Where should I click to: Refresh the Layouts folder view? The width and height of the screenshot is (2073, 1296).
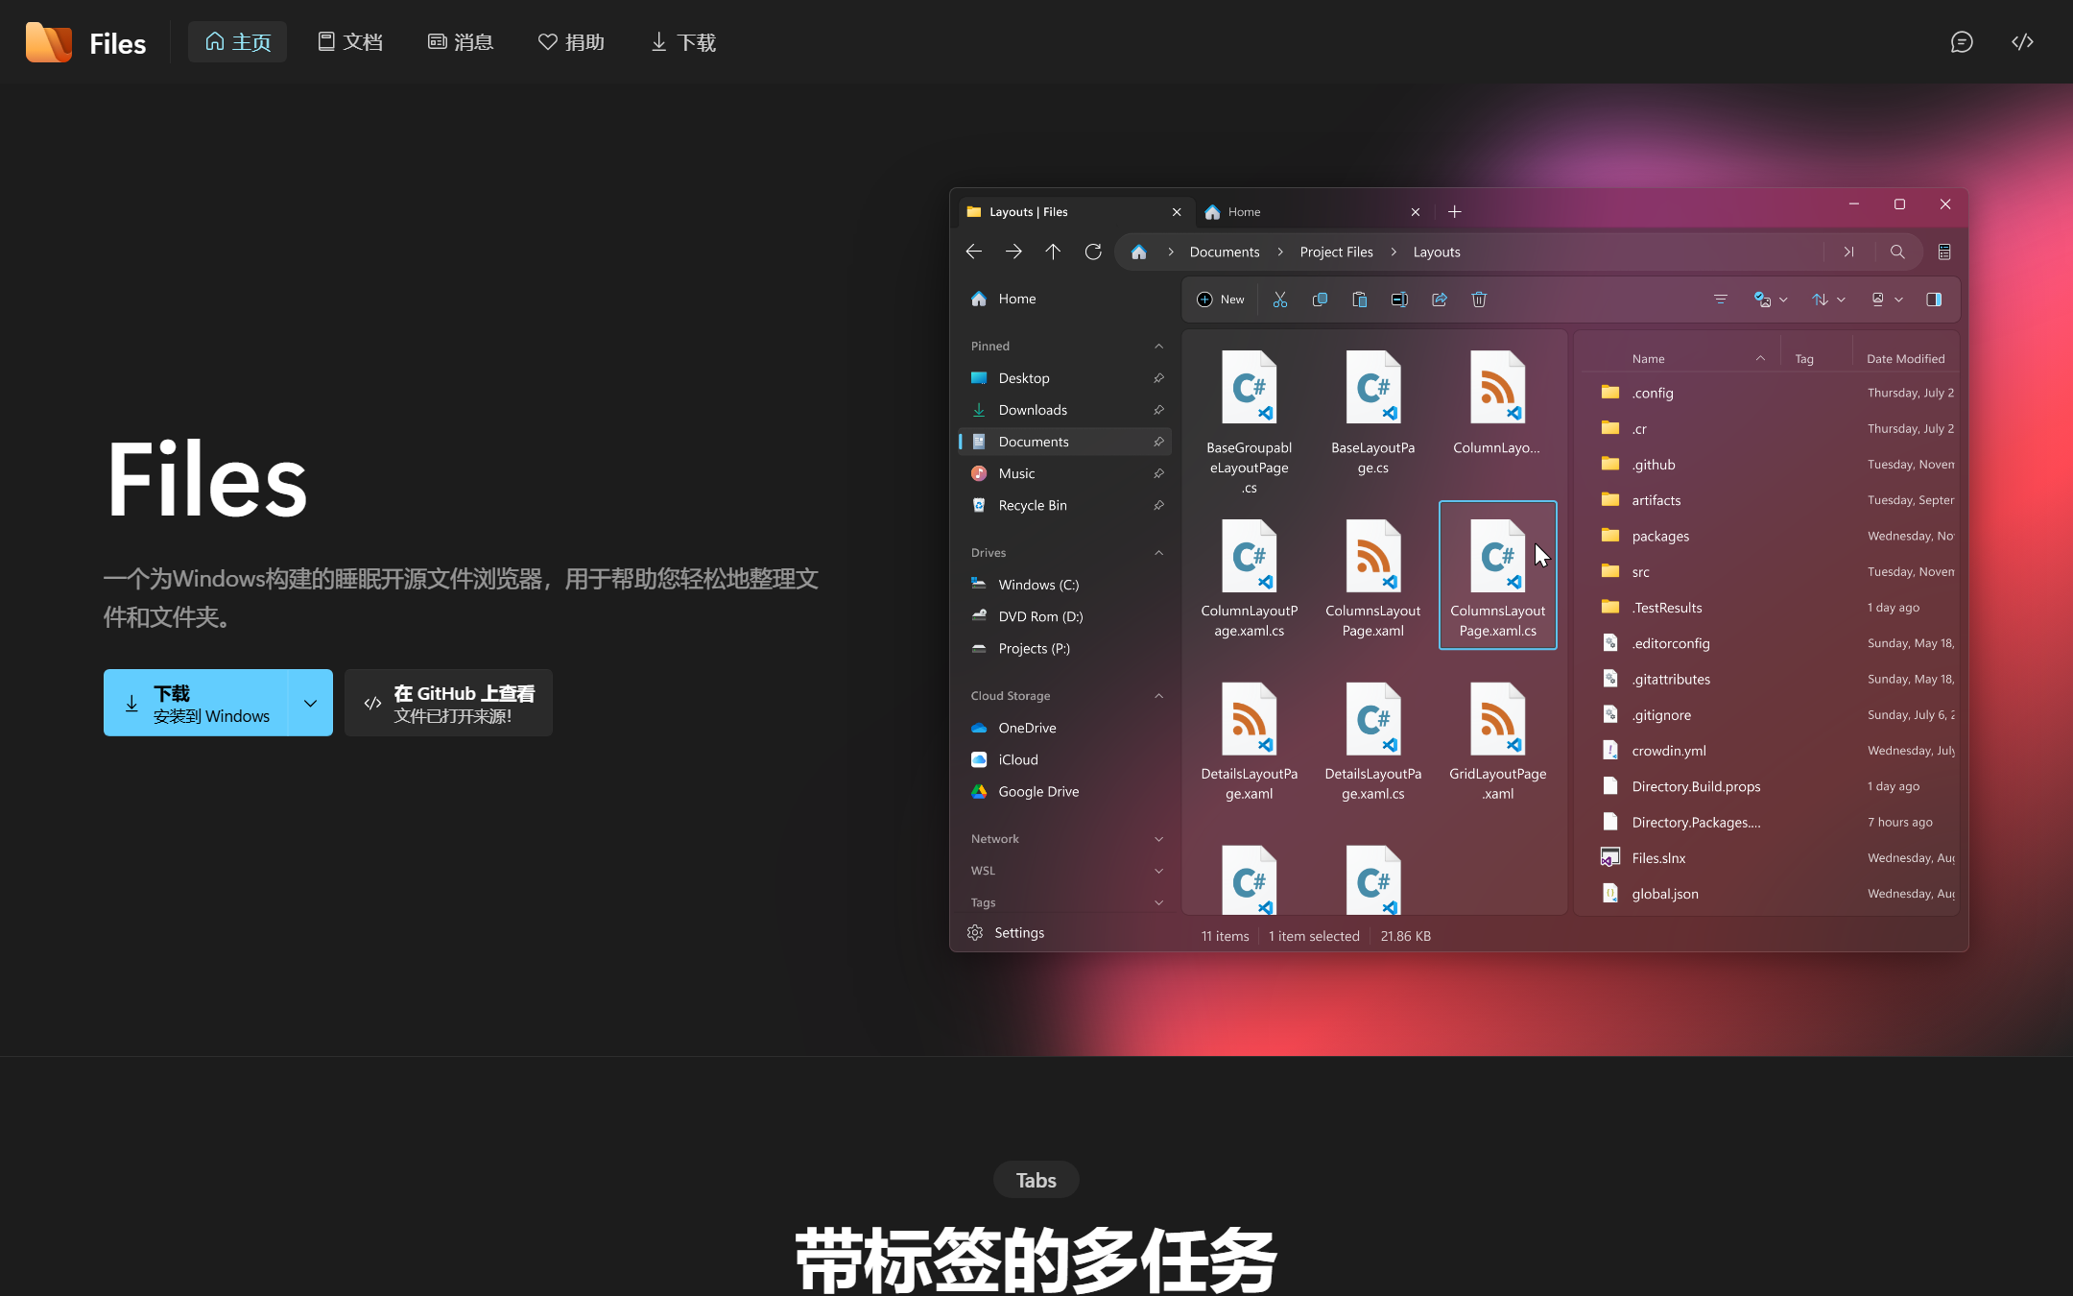(x=1093, y=252)
